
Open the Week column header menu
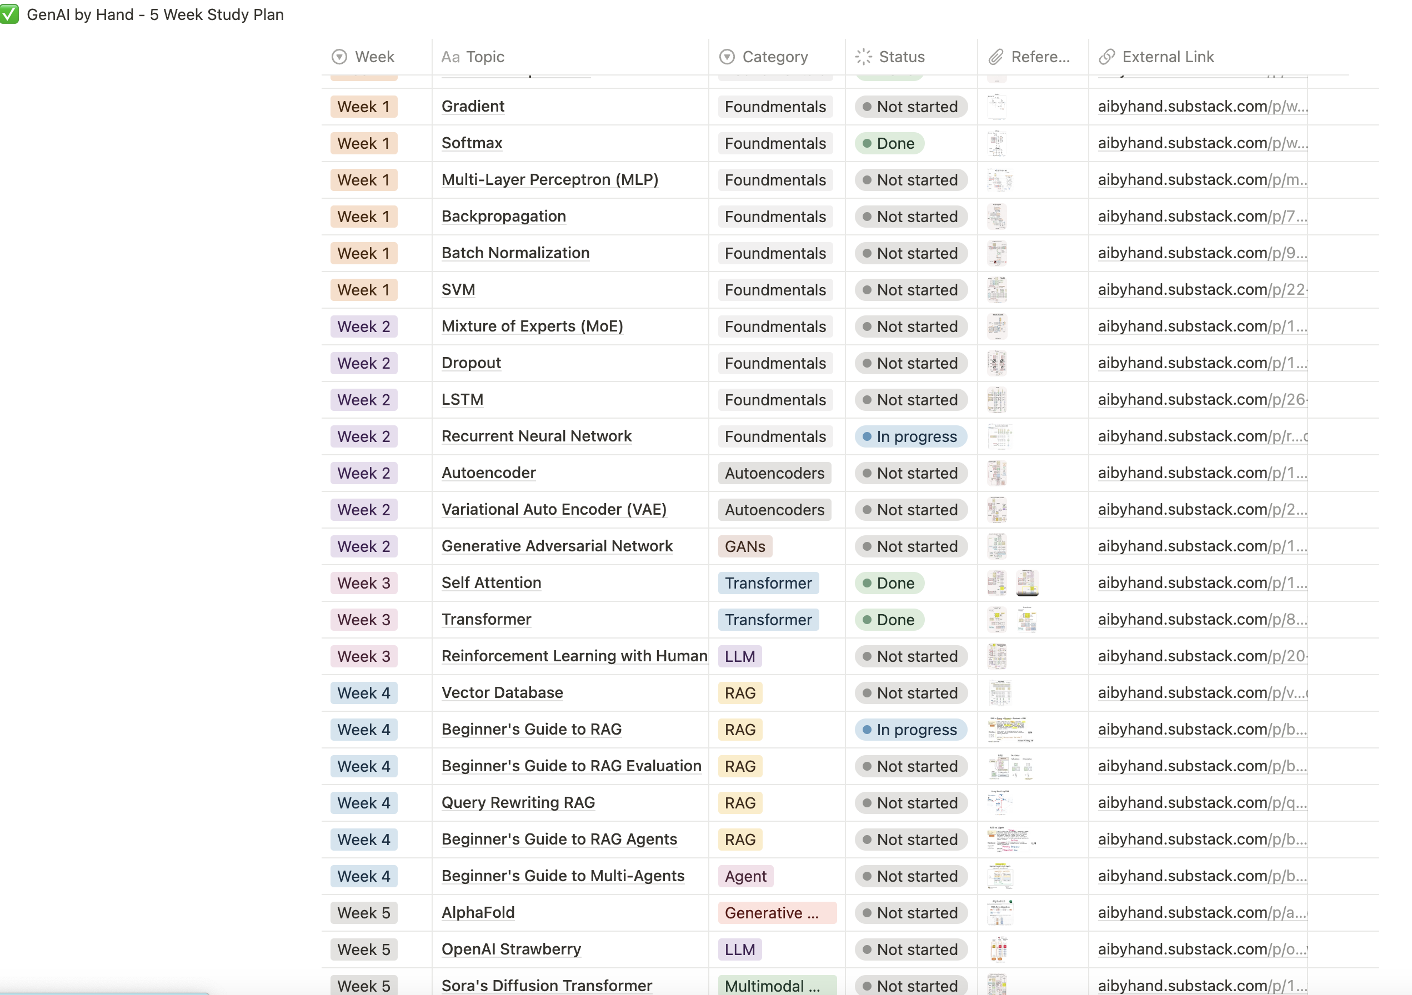(377, 57)
